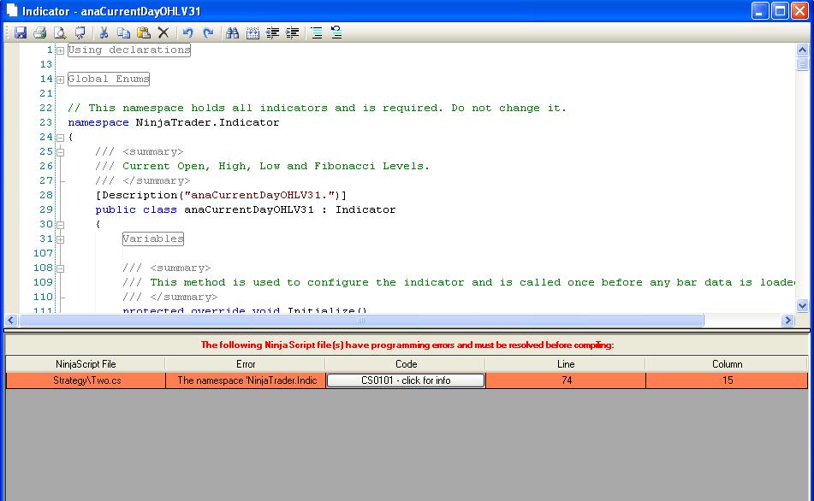Click the horizontal scrollbar thumb
Image resolution: width=814 pixels, height=501 pixels.
click(361, 321)
